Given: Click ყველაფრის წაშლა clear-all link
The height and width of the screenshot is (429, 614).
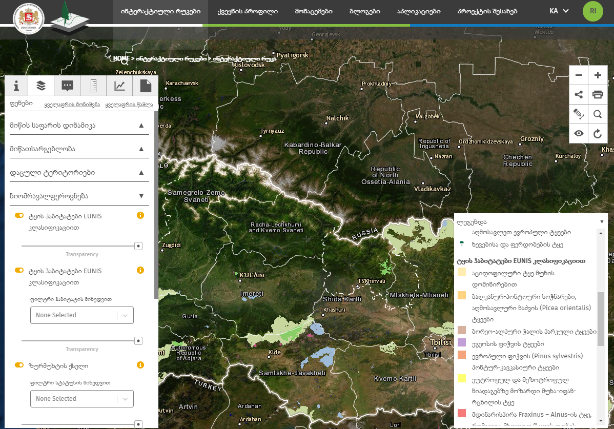Looking at the screenshot, I should pos(129,105).
